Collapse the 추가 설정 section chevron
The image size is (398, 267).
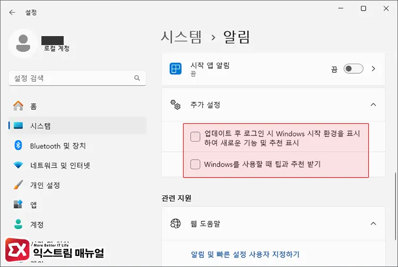pyautogui.click(x=373, y=105)
